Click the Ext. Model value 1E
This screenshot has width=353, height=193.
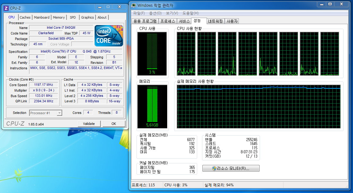point(76,63)
